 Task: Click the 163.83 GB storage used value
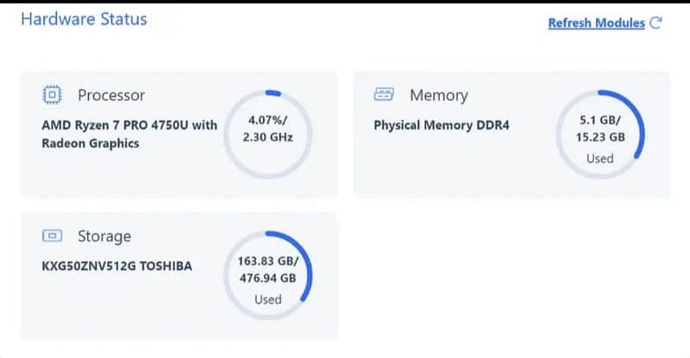(x=267, y=261)
